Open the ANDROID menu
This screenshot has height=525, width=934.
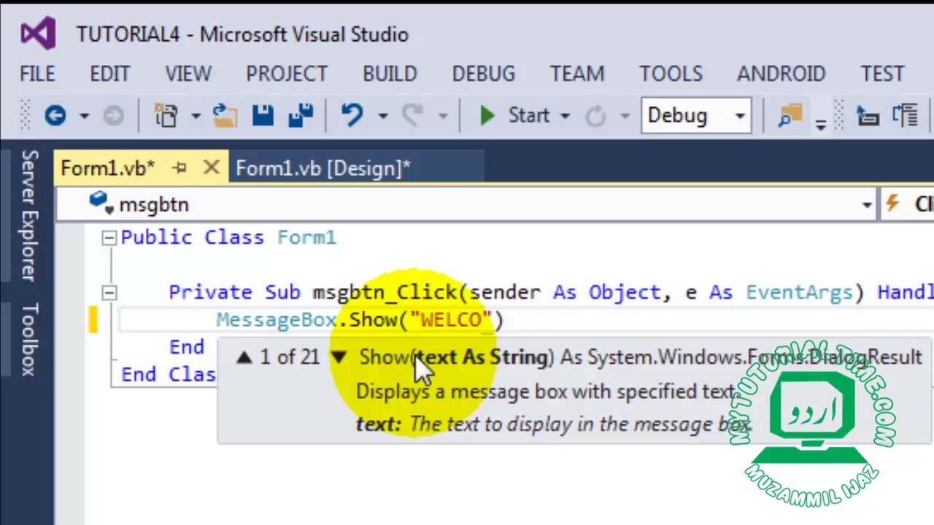coord(781,74)
